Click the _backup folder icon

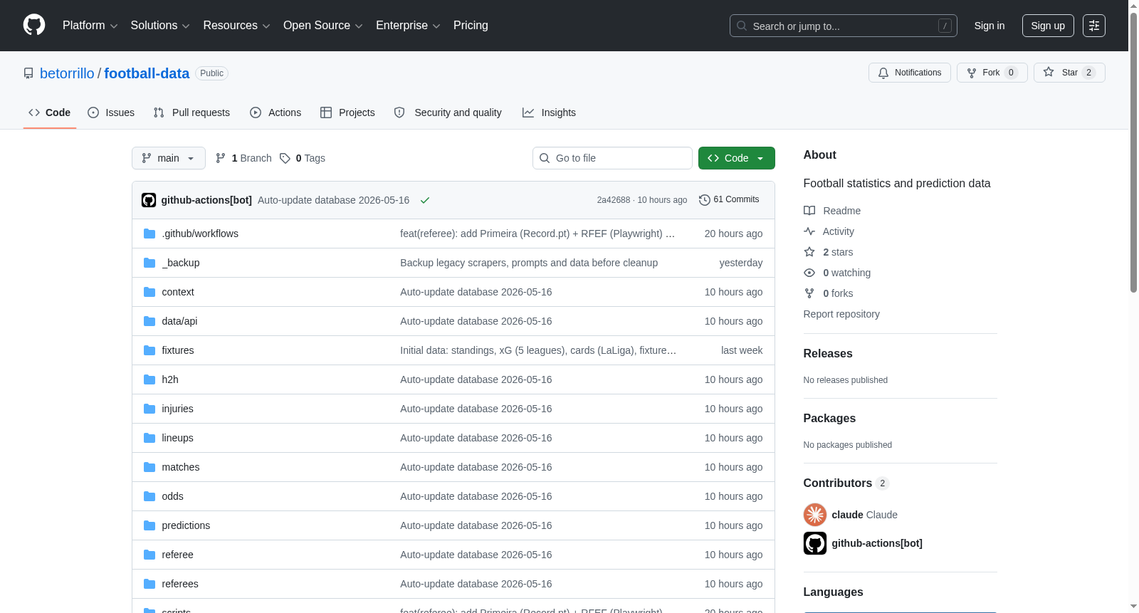(x=149, y=263)
